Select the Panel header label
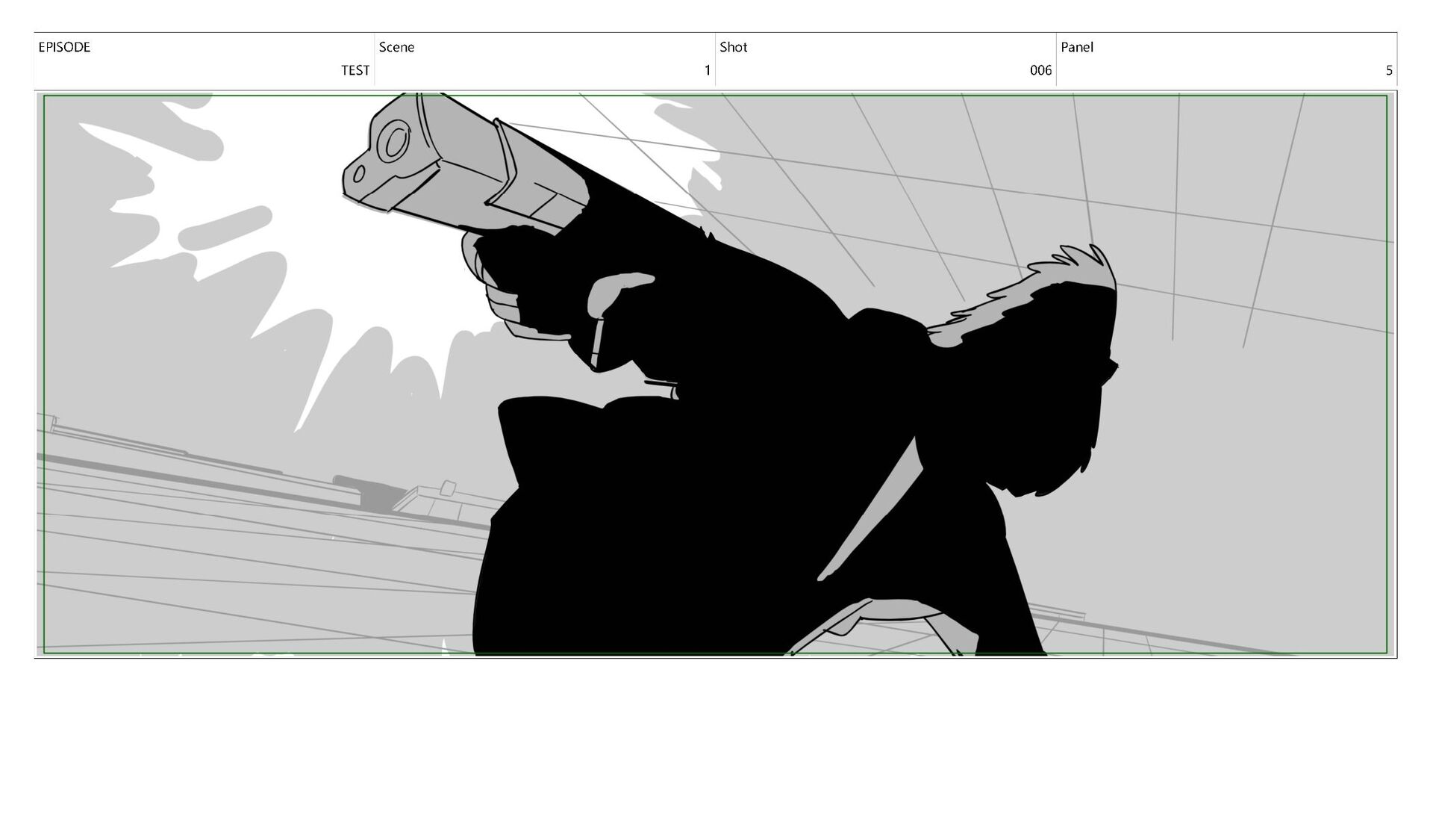This screenshot has height=817, width=1433. (1076, 47)
